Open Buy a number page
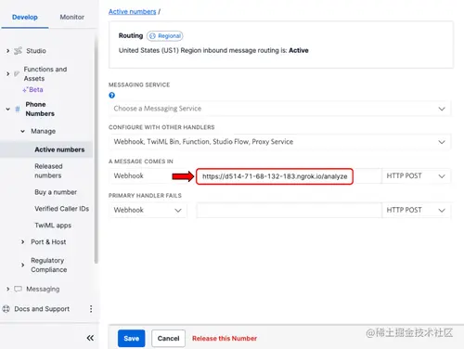Image resolution: width=464 pixels, height=349 pixels. pos(56,192)
